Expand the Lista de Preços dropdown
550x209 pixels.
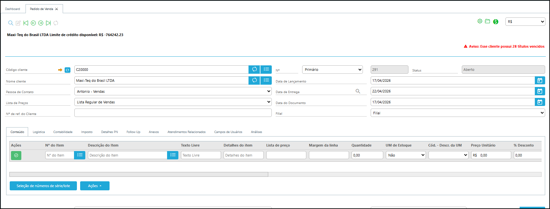pyautogui.click(x=173, y=102)
